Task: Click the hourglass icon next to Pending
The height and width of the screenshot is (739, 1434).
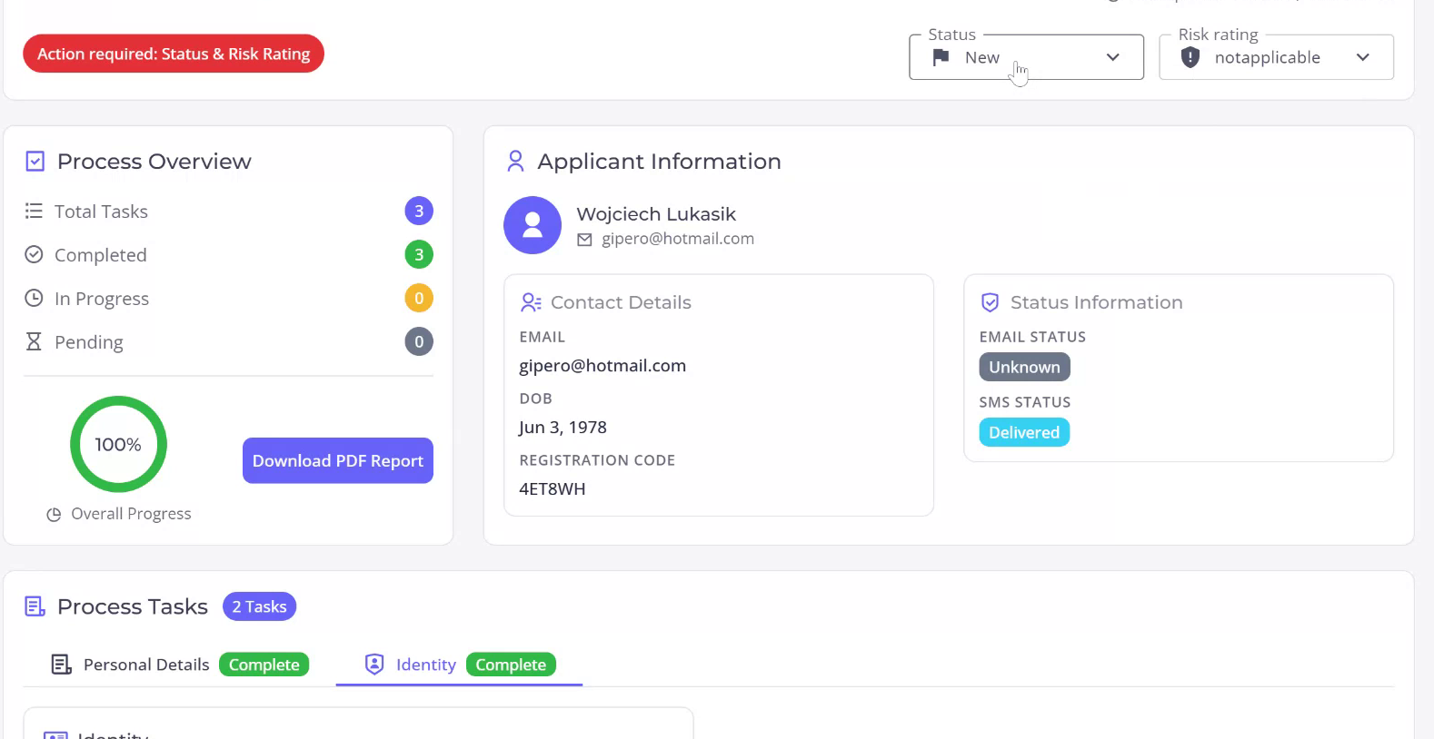Action: point(34,342)
